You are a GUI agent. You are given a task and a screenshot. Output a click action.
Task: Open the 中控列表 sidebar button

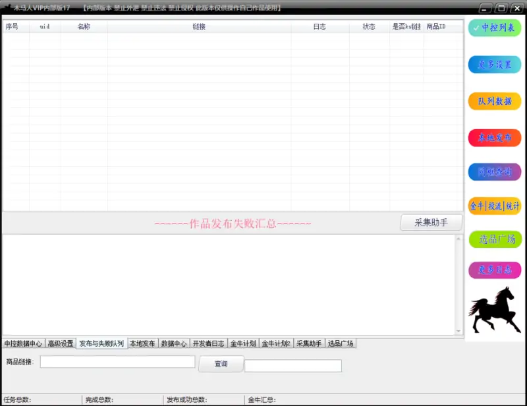click(x=495, y=28)
